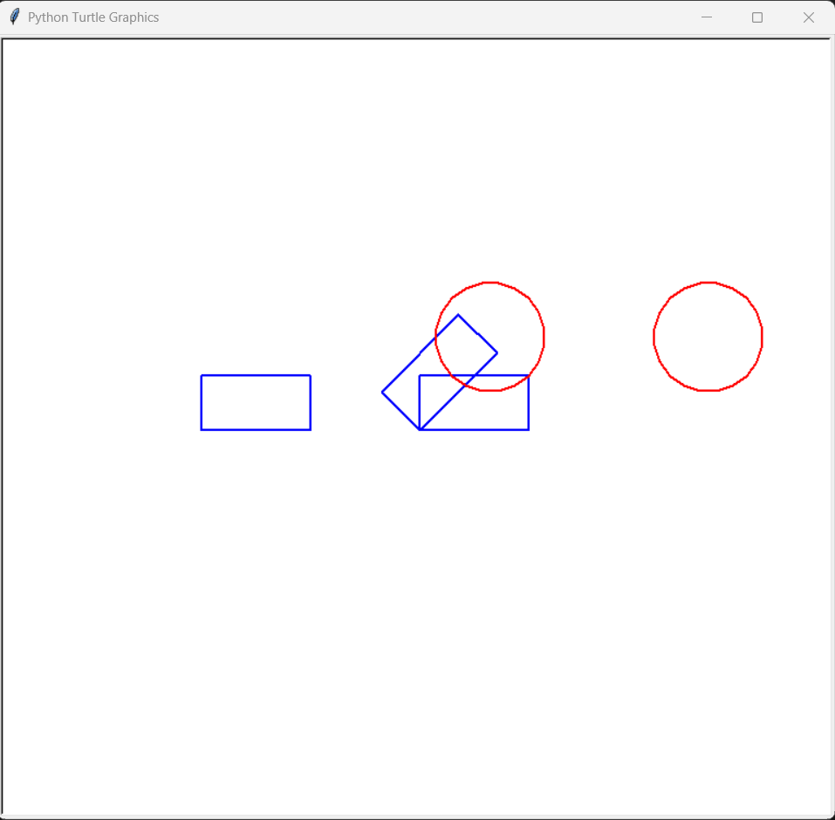The width and height of the screenshot is (835, 820).
Task: Click the Python Turtle Graphics title text
Action: pos(93,17)
